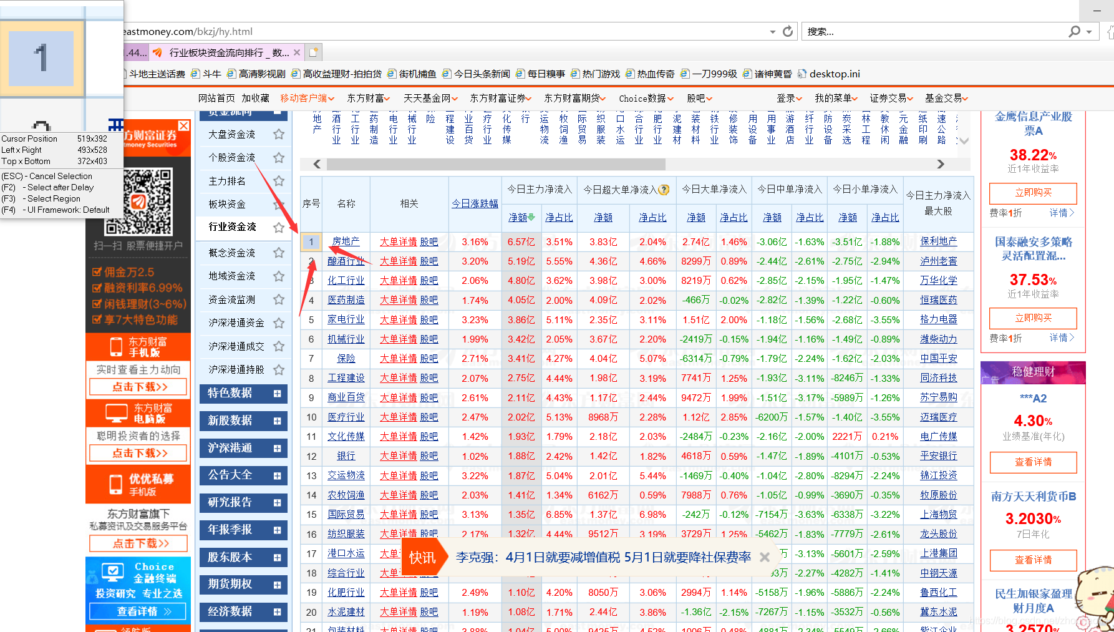
Task: Open the 股吧 nav menu
Action: coord(699,98)
